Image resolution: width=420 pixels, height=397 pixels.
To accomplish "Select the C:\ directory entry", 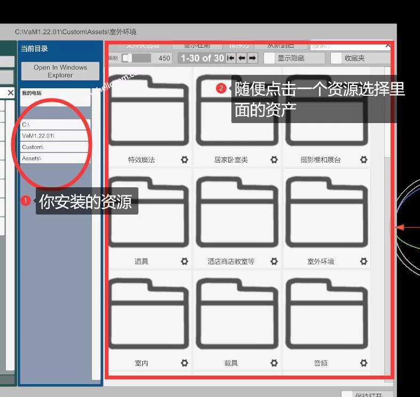I will point(55,125).
